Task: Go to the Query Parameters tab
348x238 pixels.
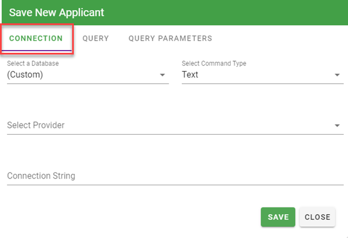Action: (170, 39)
